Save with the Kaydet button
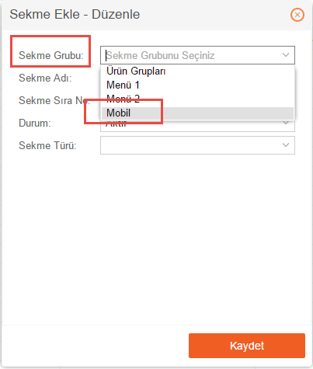This screenshot has height=369, width=313. click(x=247, y=346)
